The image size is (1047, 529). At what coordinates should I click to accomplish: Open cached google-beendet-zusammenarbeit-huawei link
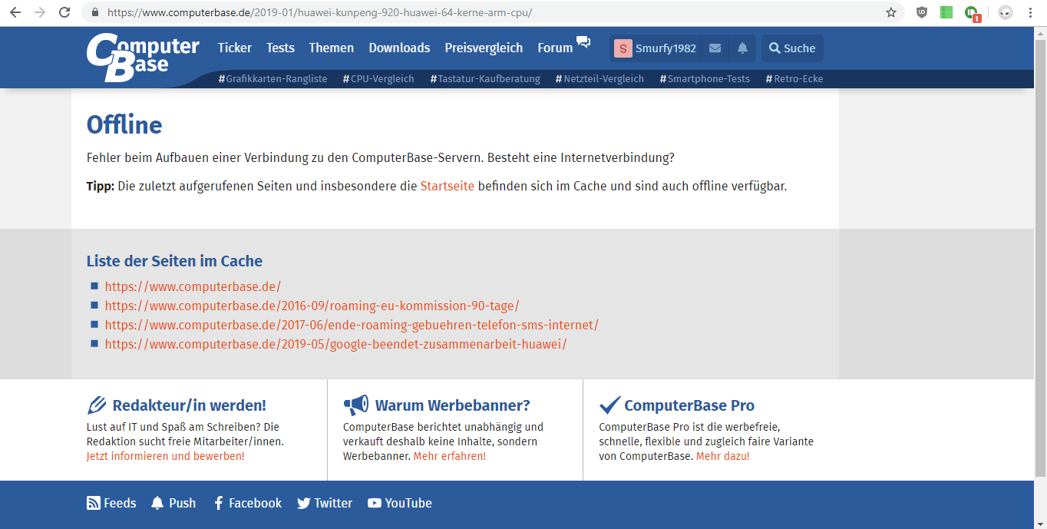pos(335,344)
